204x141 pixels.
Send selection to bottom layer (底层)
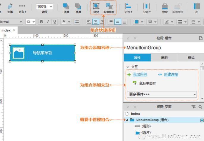pyautogui.click(x=78, y=8)
